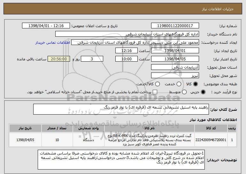Viewport: 246px width, 174px height.
Task: Click the creation date field 1398/04/01
Action: [175, 51]
